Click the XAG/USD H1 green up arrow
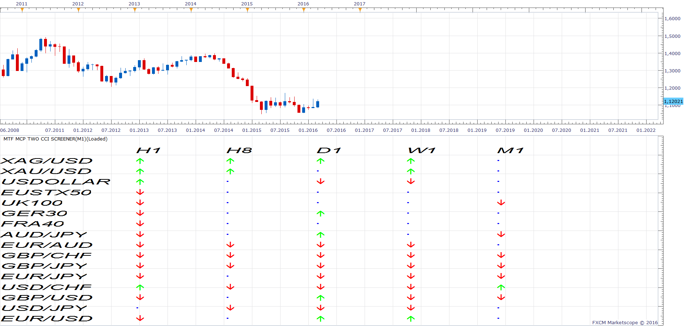The width and height of the screenshot is (687, 326). click(x=140, y=161)
